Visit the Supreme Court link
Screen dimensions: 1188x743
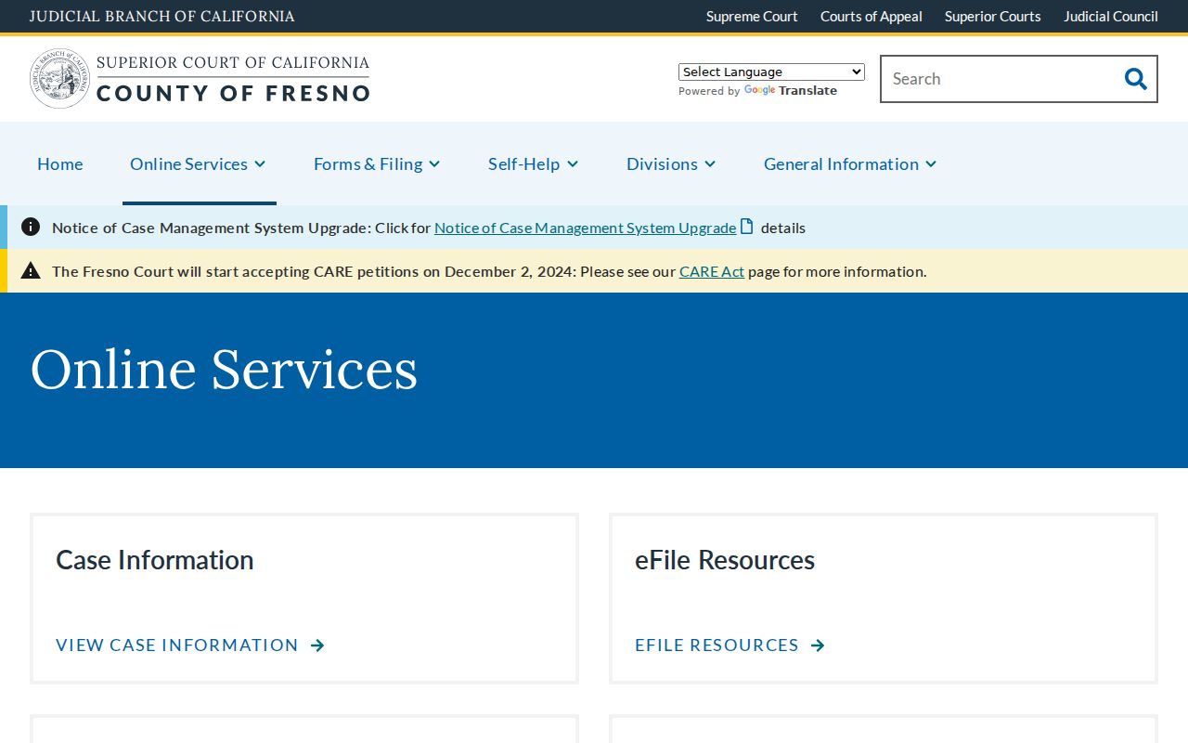click(752, 16)
